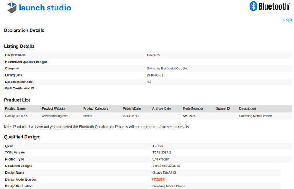Click the Subset ID column header

point(223,109)
